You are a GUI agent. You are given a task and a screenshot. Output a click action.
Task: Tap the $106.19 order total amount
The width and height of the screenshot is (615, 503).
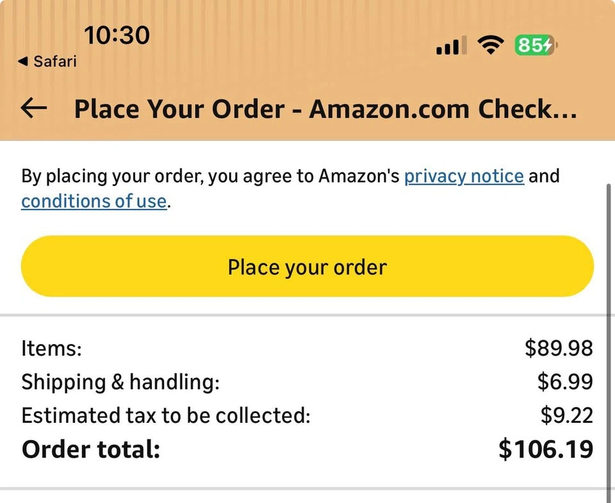[546, 449]
